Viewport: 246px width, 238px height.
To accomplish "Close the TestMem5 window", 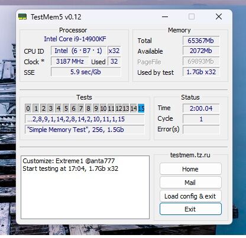I will [219, 16].
